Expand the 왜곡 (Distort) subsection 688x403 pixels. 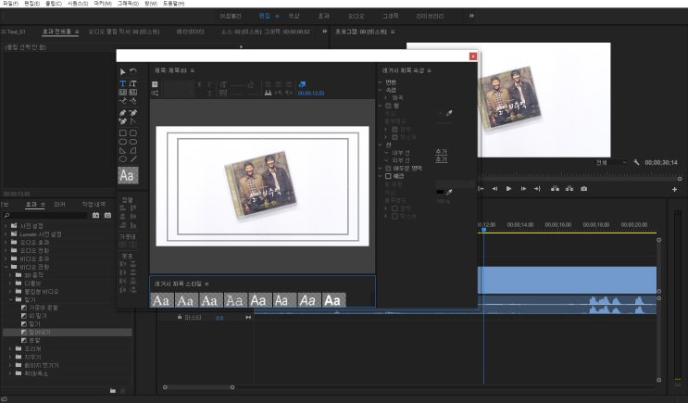386,98
